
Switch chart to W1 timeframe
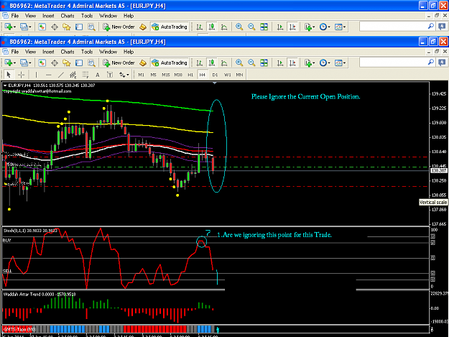point(227,75)
